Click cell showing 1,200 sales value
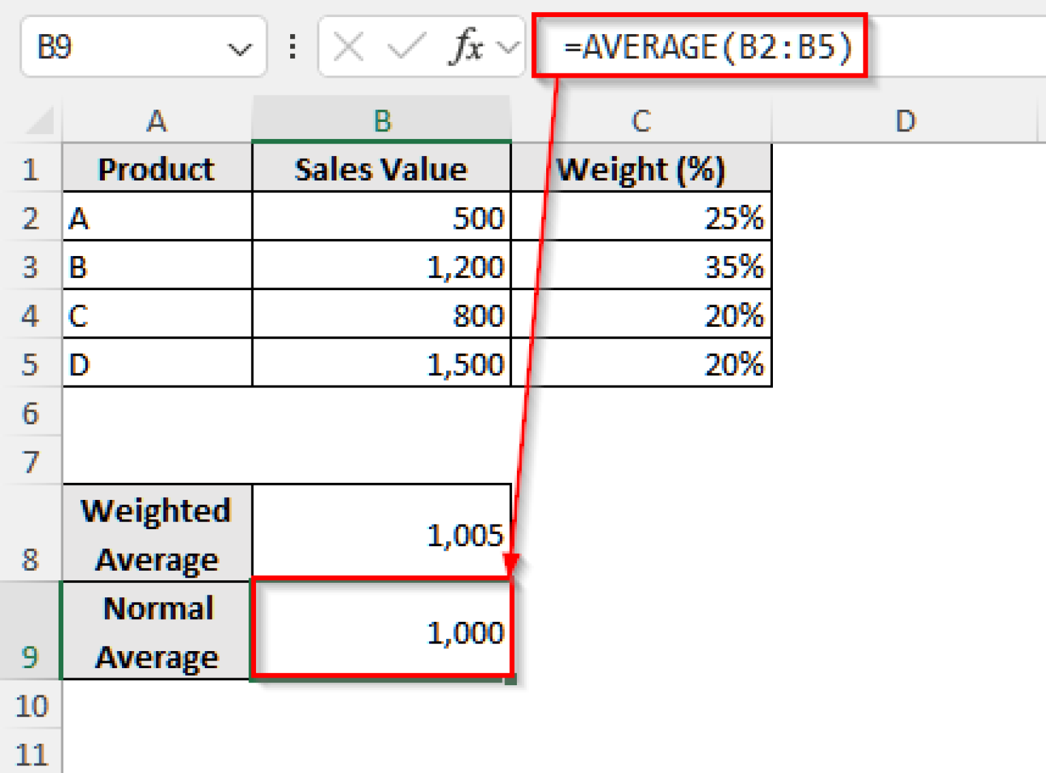The image size is (1046, 773). click(381, 267)
